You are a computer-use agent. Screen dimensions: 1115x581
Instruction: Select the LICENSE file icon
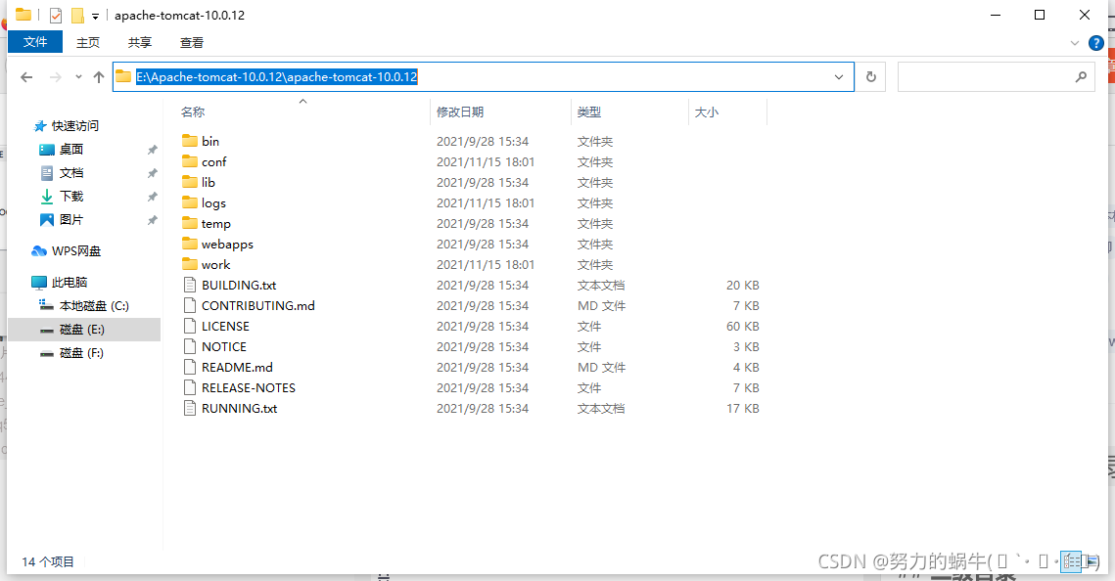coord(189,326)
